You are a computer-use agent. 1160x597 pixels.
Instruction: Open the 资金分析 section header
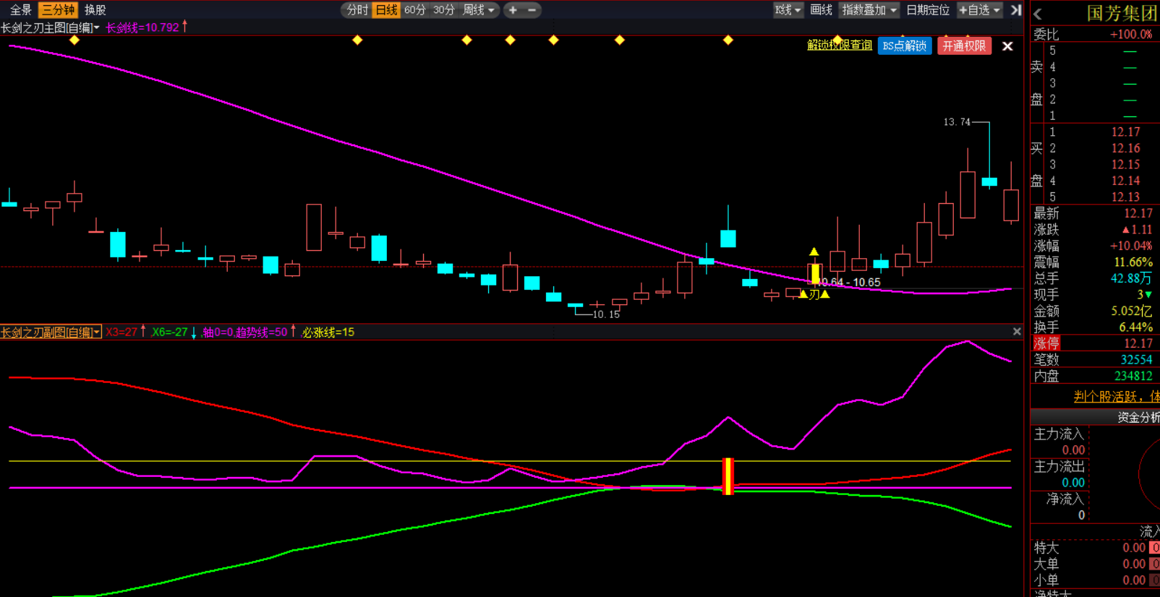[x=1095, y=417]
